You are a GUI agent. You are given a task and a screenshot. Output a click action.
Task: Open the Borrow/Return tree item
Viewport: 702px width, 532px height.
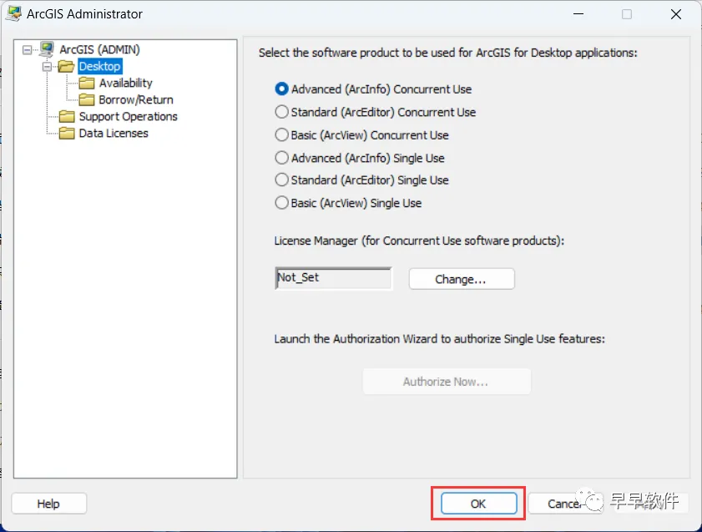coord(136,99)
